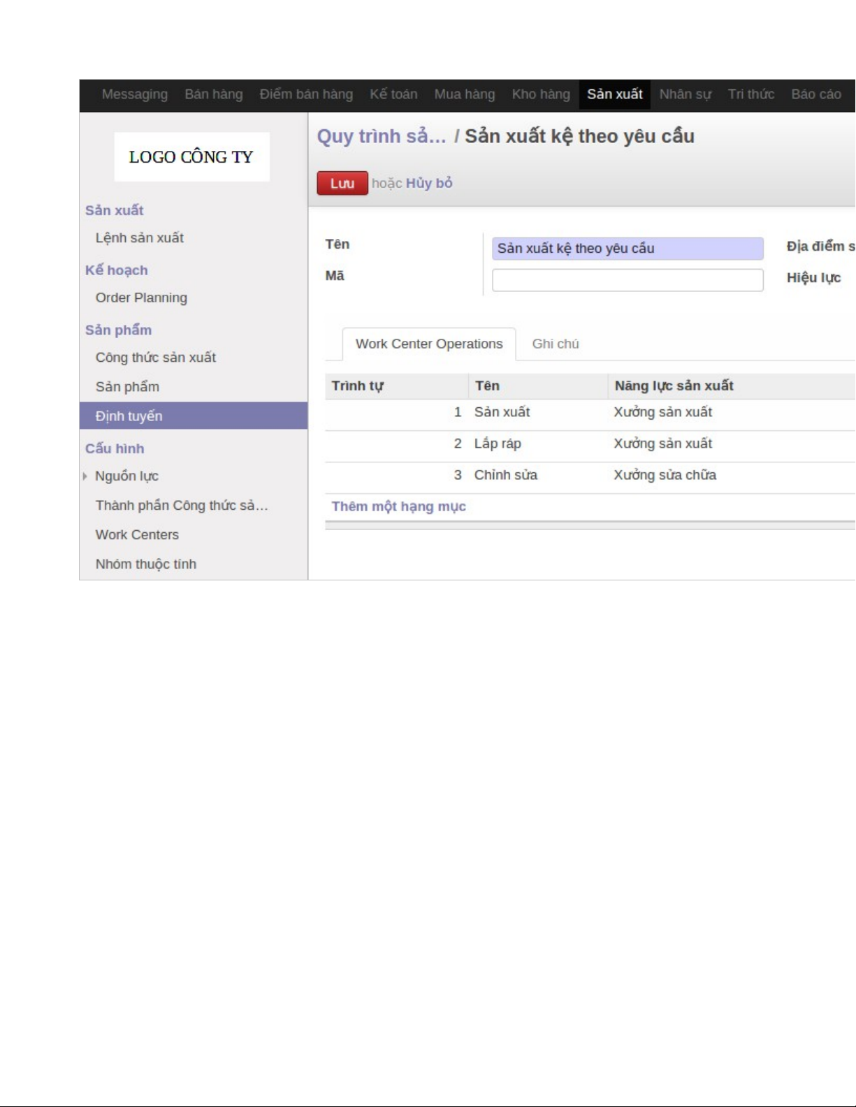856x1107 pixels.
Task: Open Thành phần Công thức sả… item
Action: click(x=182, y=506)
